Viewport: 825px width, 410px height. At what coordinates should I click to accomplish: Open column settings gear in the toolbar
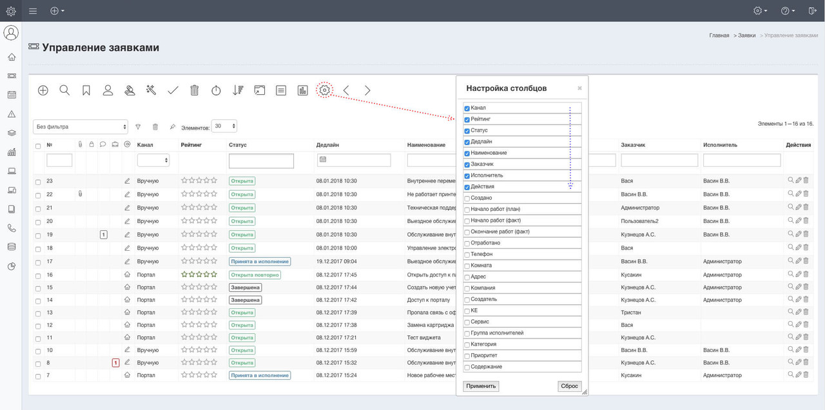[x=325, y=90]
